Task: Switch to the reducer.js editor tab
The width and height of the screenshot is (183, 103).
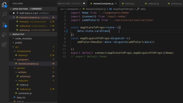Action: (154, 4)
